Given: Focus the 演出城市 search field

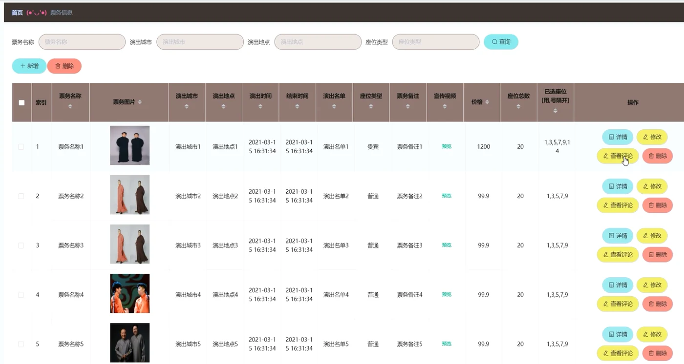Looking at the screenshot, I should pos(200,42).
